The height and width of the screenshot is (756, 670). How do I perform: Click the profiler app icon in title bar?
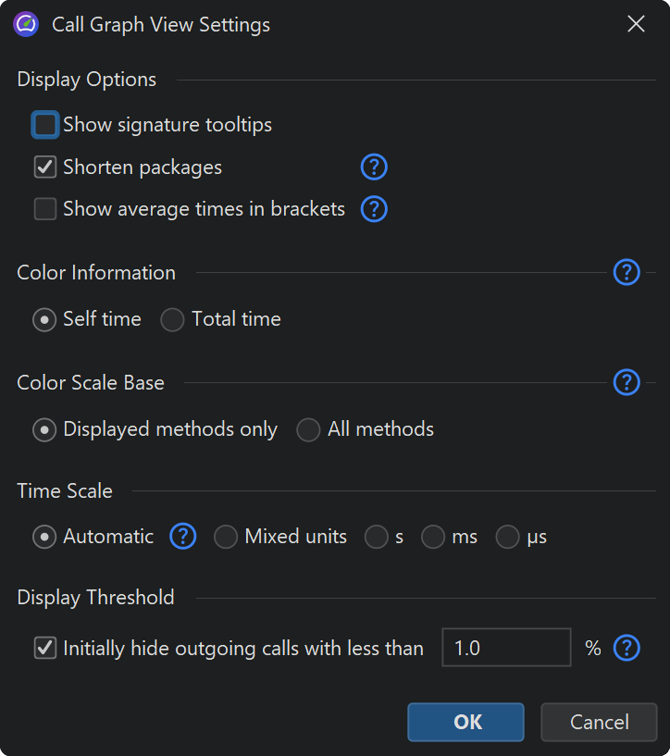(26, 24)
